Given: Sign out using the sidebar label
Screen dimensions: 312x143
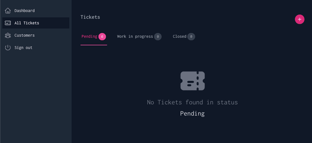Looking at the screenshot, I should click(x=23, y=48).
